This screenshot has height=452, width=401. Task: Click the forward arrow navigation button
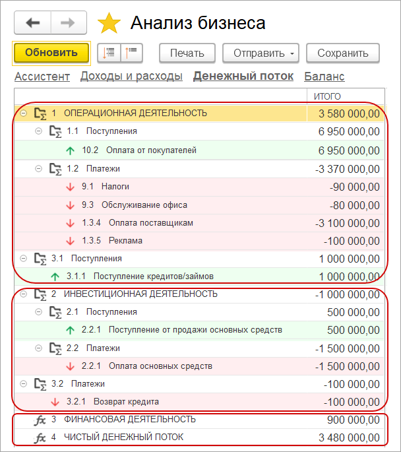tap(69, 23)
